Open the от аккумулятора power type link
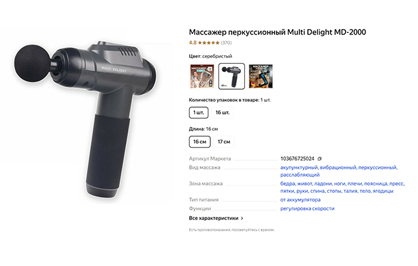The width and height of the screenshot is (418, 266). point(300,199)
